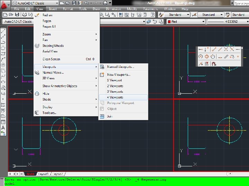Switch to the Layout2 tab

tap(57, 174)
